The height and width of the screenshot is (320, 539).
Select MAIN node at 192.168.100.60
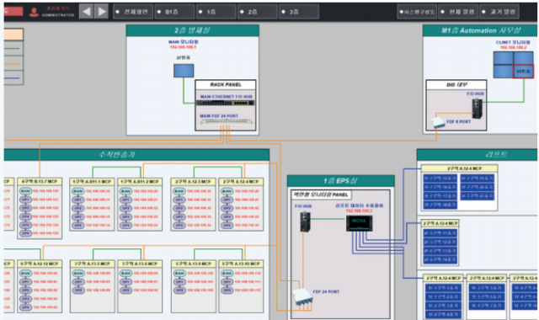tap(25, 273)
